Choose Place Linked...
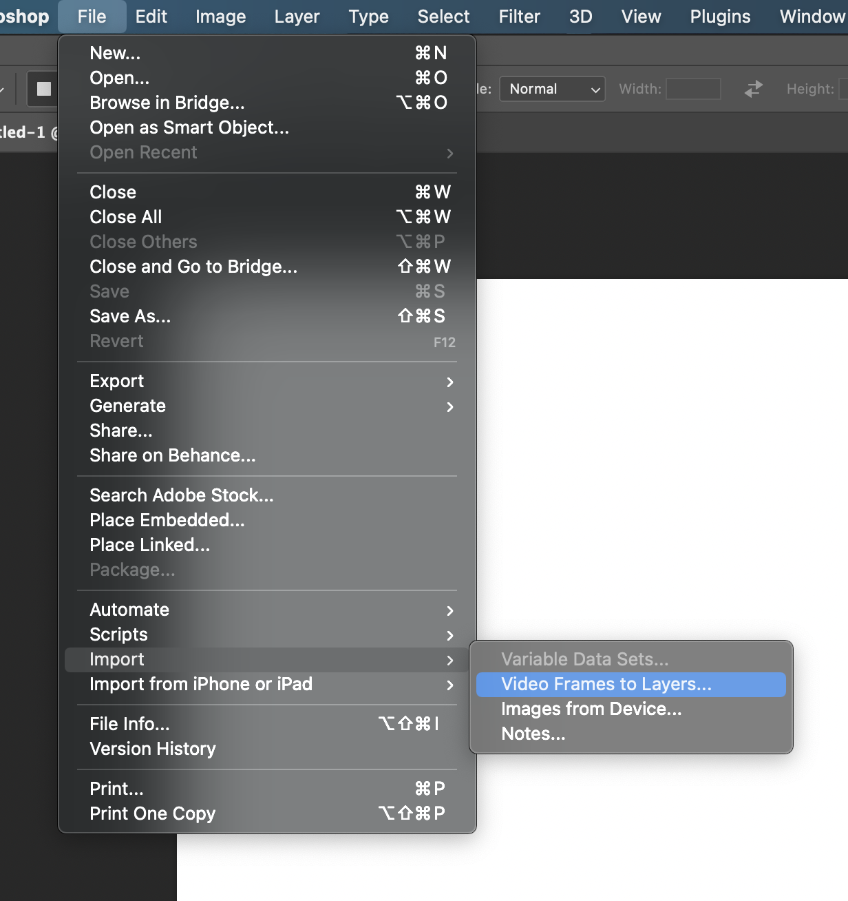Image resolution: width=848 pixels, height=901 pixels. (x=267, y=545)
